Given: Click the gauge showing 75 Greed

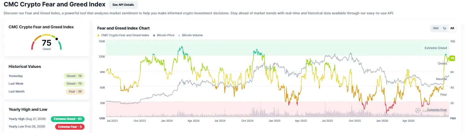Looking at the screenshot, I should (x=47, y=42).
